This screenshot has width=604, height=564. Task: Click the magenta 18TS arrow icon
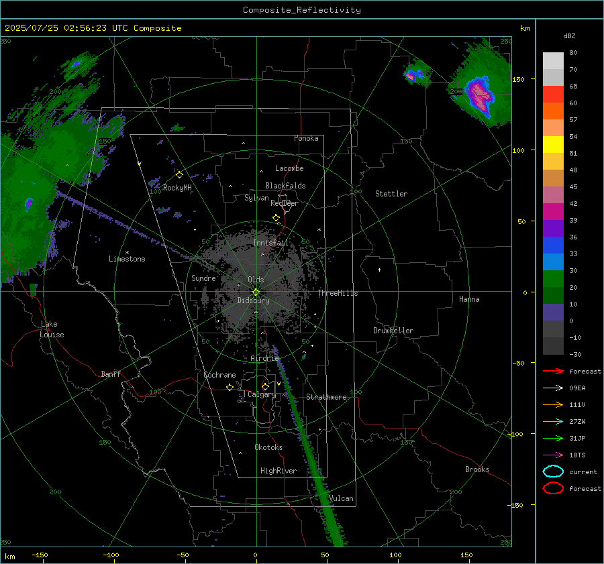[x=553, y=455]
